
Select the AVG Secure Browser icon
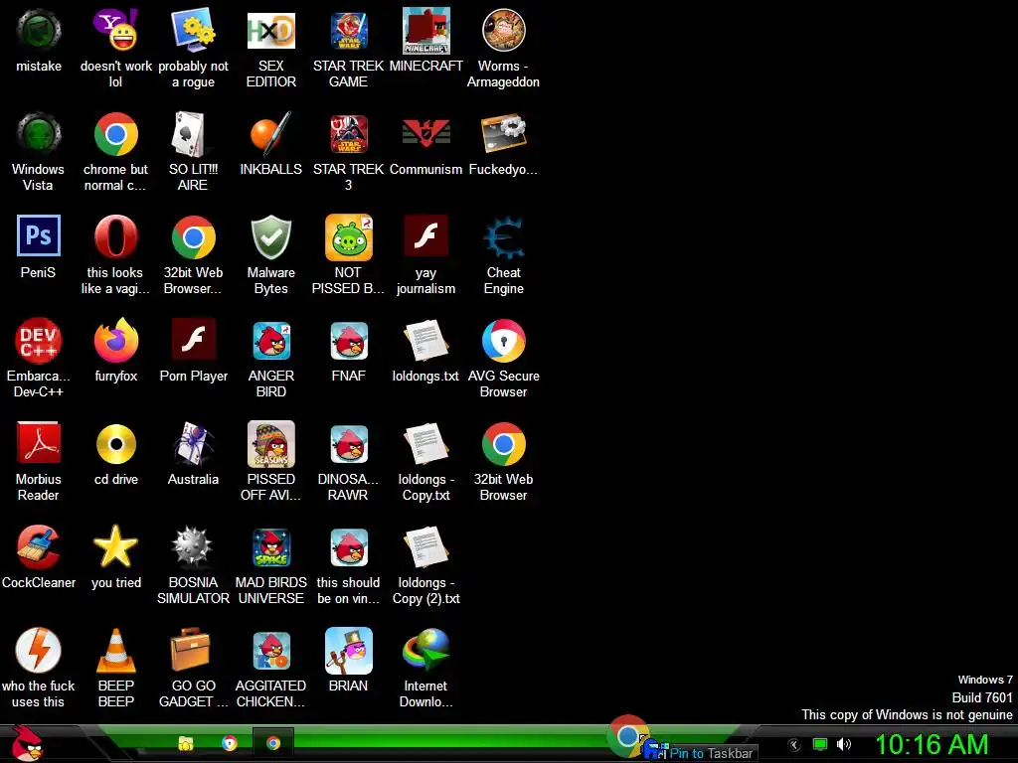503,341
